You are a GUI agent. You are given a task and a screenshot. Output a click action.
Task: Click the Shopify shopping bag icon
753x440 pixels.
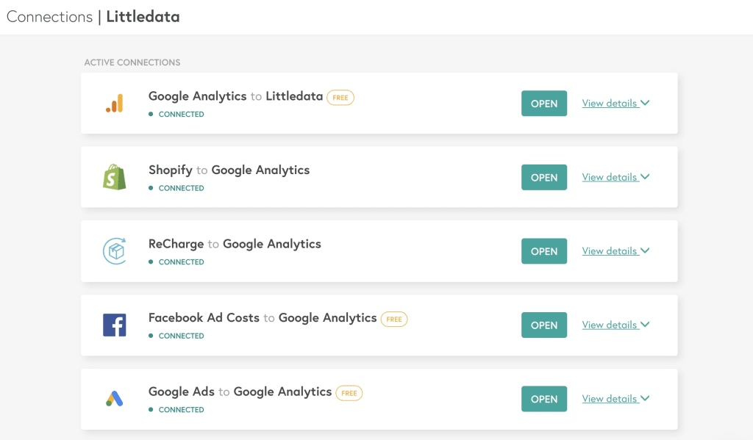[x=114, y=177]
